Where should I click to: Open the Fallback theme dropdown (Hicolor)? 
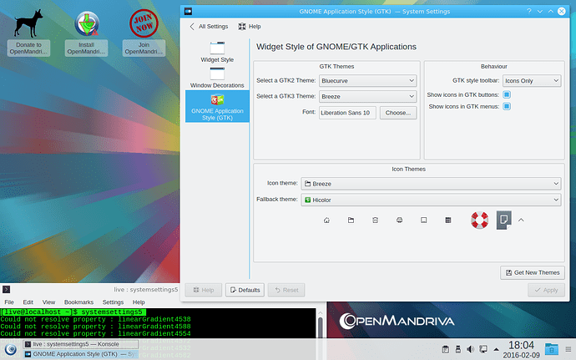431,200
